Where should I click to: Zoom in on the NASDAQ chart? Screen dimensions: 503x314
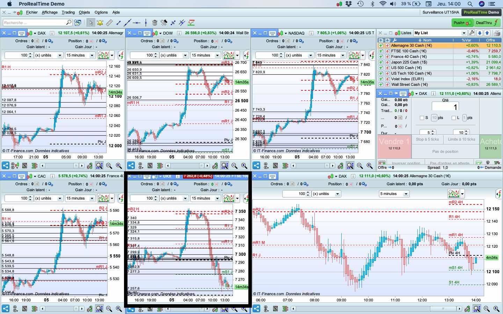pos(370,166)
